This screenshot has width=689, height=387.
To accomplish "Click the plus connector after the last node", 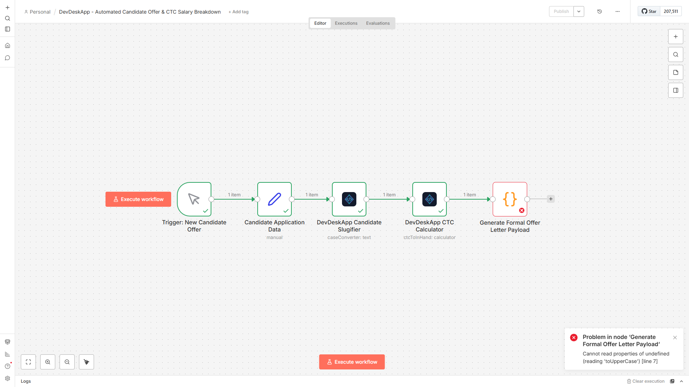I will tap(551, 199).
